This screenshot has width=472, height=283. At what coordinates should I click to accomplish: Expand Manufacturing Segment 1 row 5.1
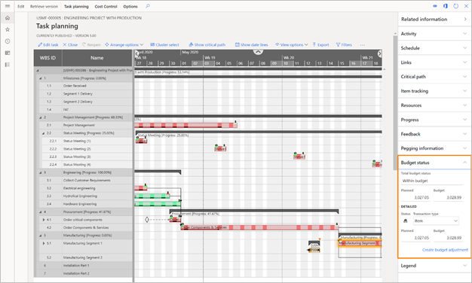(x=44, y=243)
